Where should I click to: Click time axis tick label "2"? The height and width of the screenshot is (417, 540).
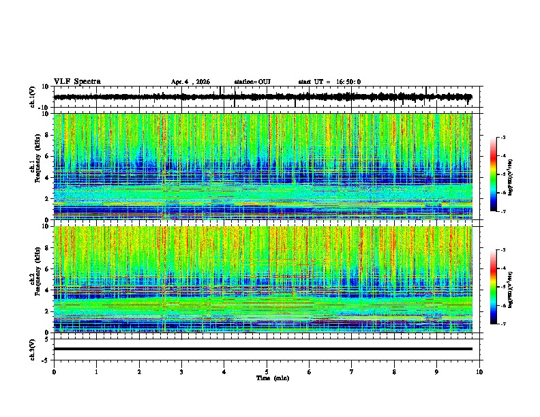[139, 371]
